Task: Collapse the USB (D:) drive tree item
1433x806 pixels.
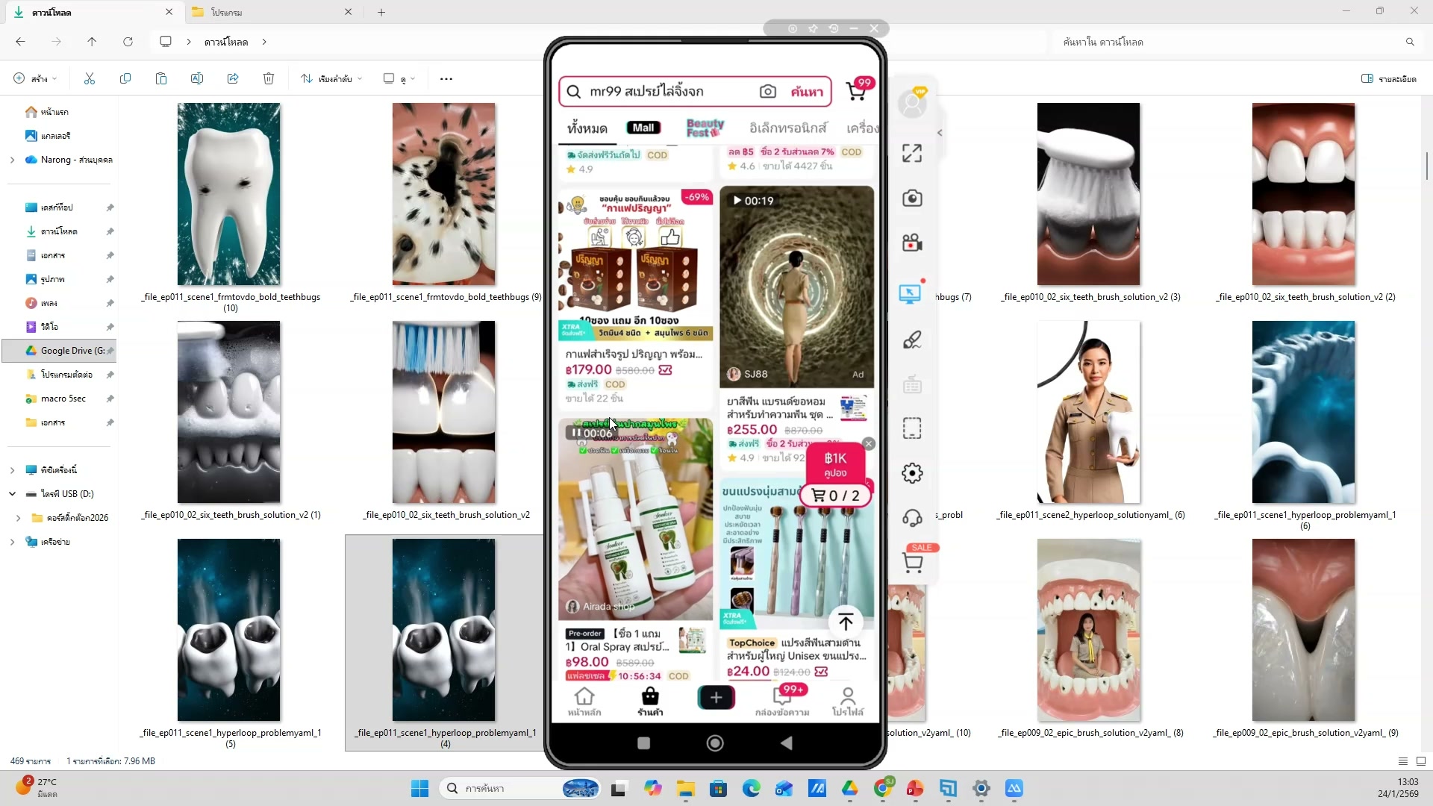Action: [12, 494]
